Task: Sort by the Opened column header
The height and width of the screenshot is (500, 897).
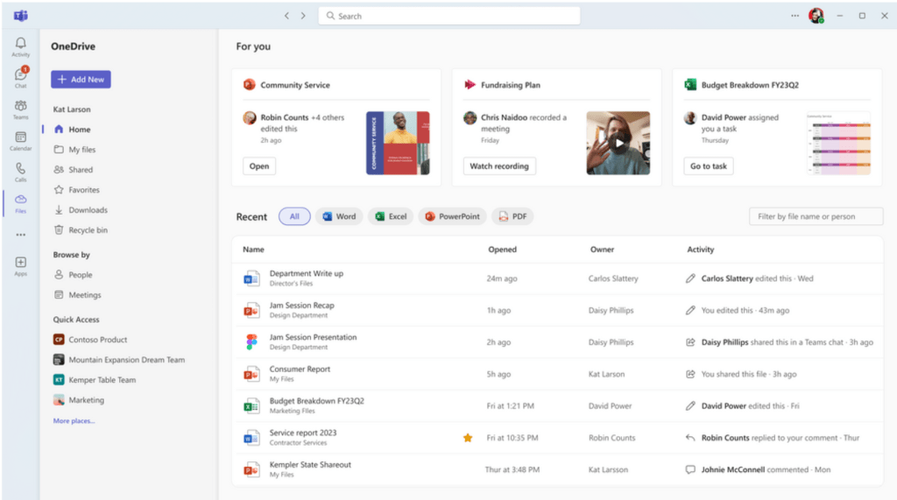Action: coord(502,250)
